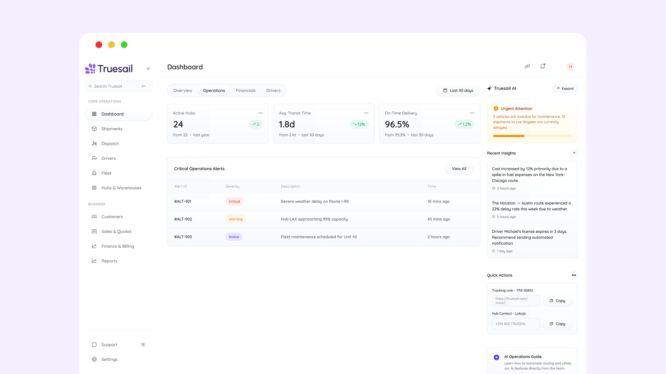
Task: Switch to the Drivers tab
Action: point(273,90)
